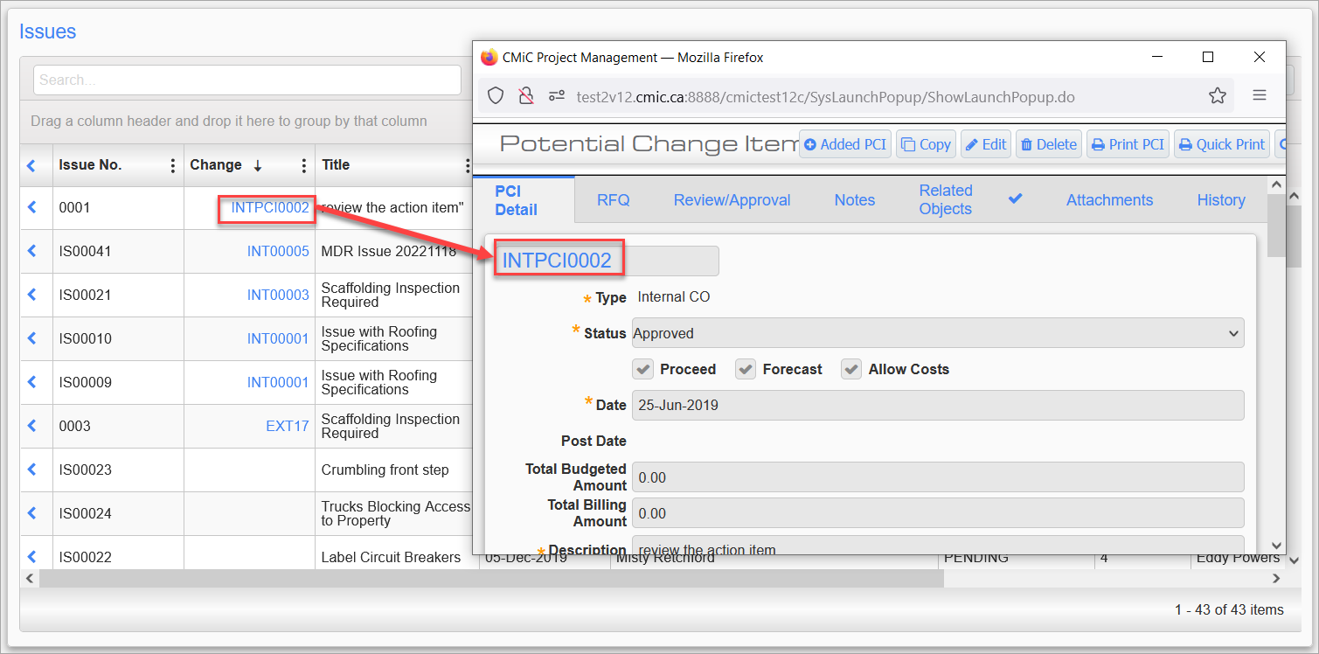The width and height of the screenshot is (1319, 654).
Task: Open change link EXT17
Action: [x=288, y=426]
